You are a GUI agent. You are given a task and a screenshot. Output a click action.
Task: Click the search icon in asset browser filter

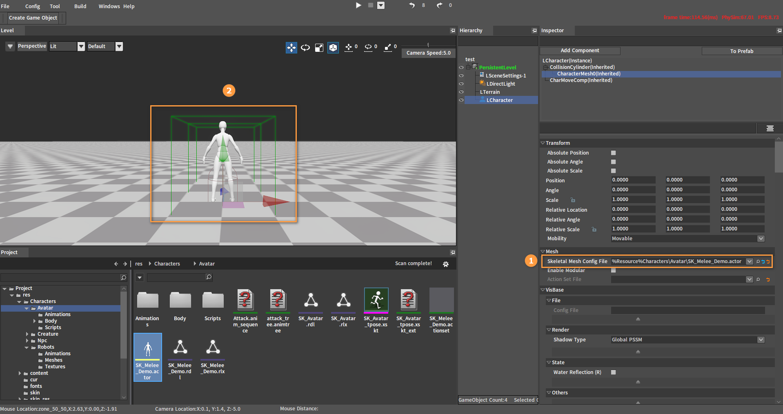pos(209,277)
